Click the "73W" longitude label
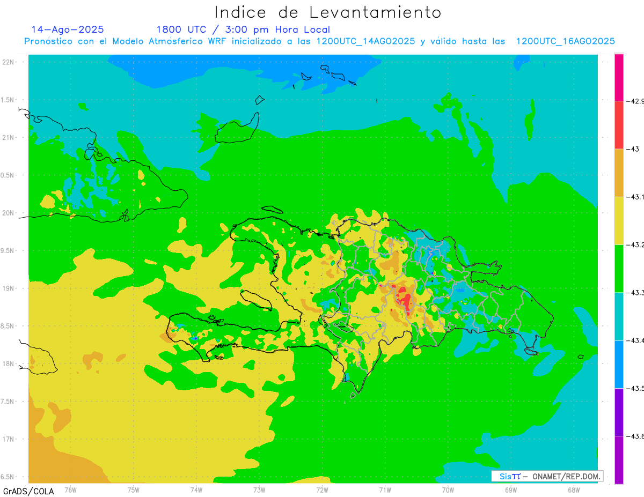Screen dimensions: 644x497 click(x=259, y=489)
